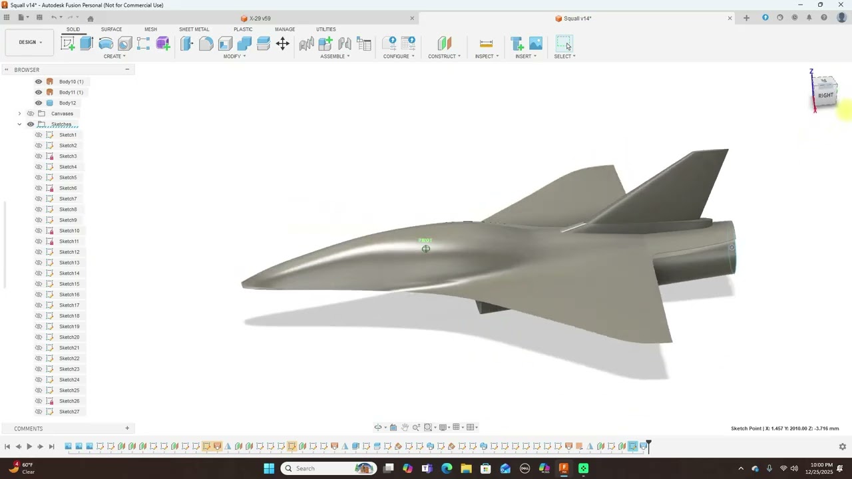
Task: Open the INSPECT menu dropdown
Action: click(487, 57)
